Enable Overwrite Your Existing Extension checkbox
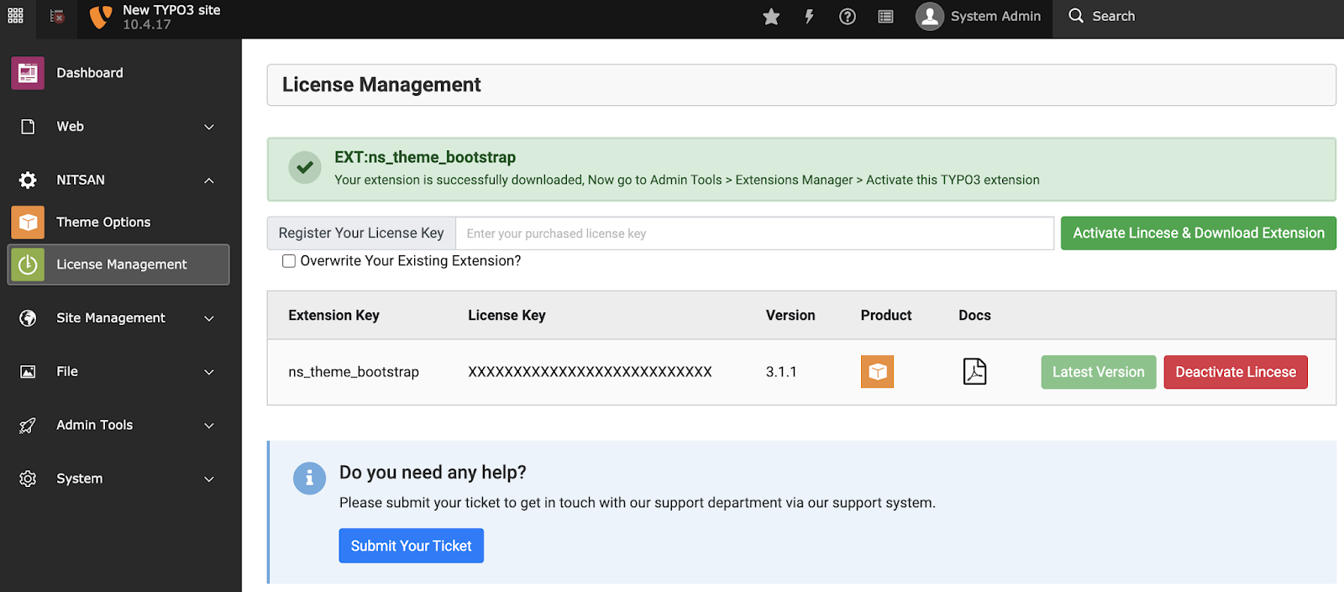The image size is (1344, 592). pyautogui.click(x=289, y=261)
